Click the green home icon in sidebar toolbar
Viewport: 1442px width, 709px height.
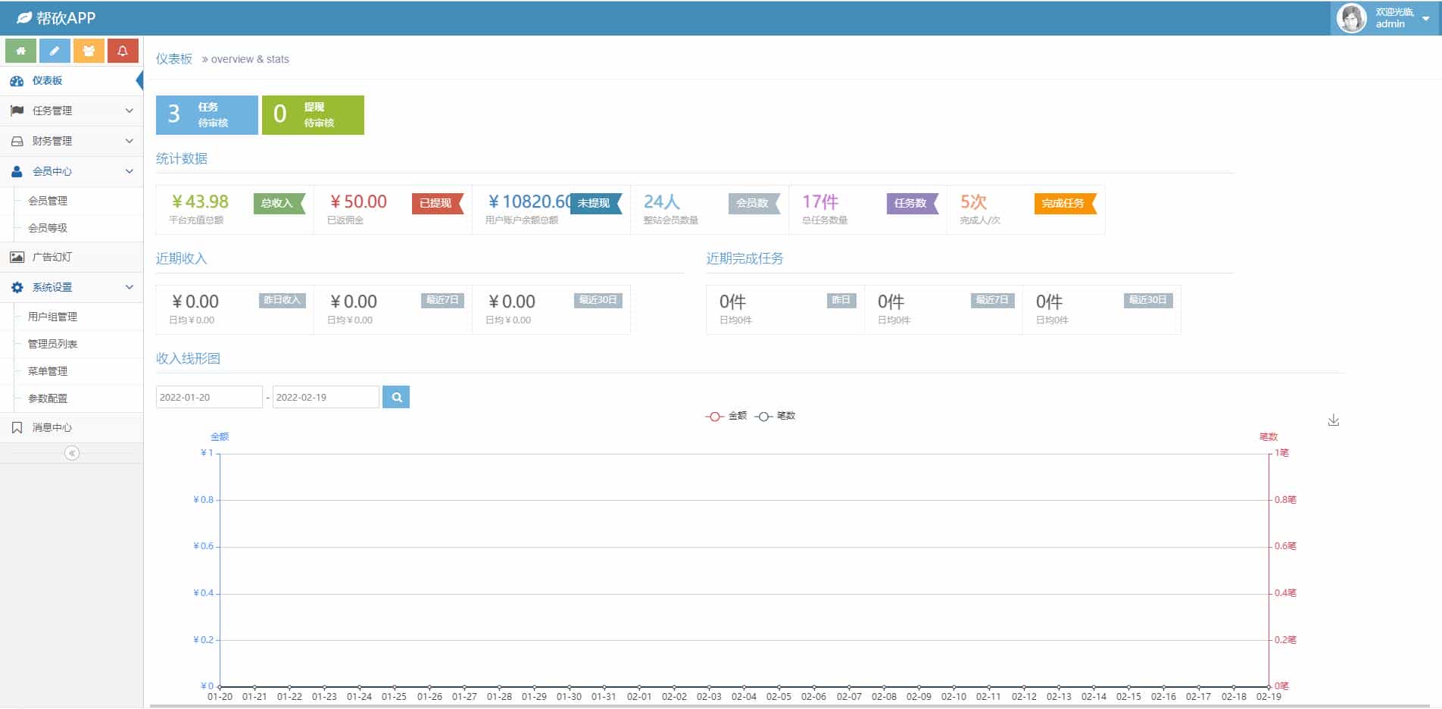20,51
